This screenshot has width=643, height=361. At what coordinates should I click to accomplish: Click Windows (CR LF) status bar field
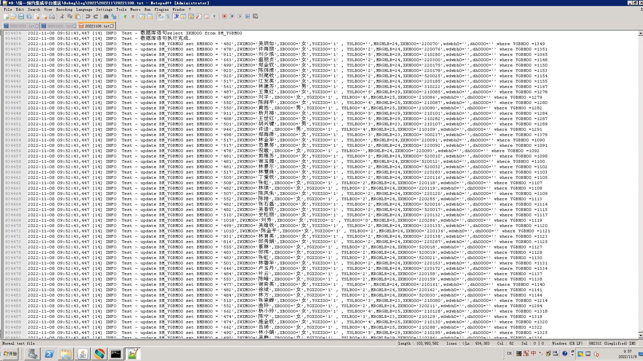coord(567,343)
